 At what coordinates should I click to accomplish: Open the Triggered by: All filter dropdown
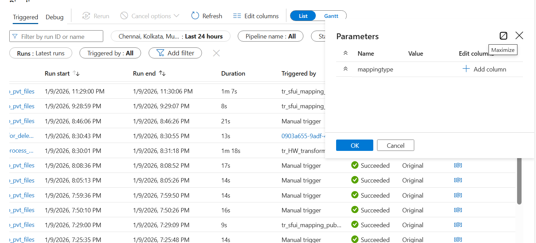(x=110, y=53)
